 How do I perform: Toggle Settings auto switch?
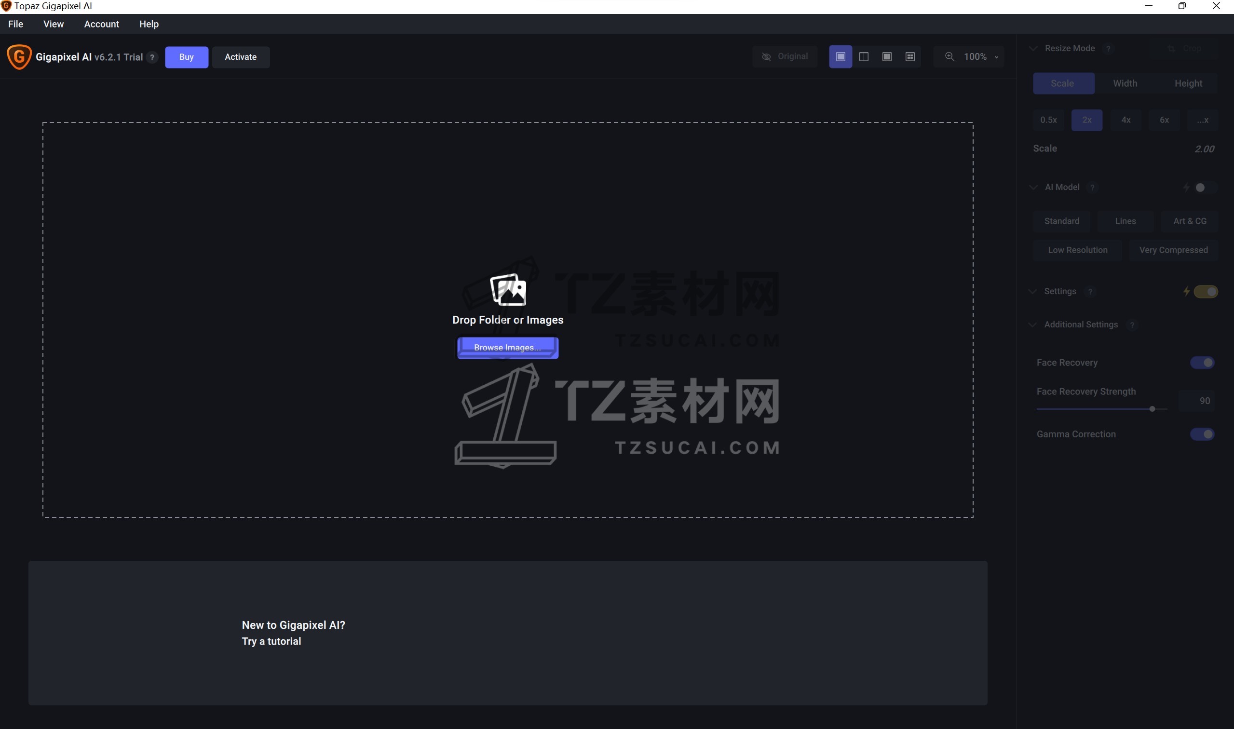tap(1206, 292)
